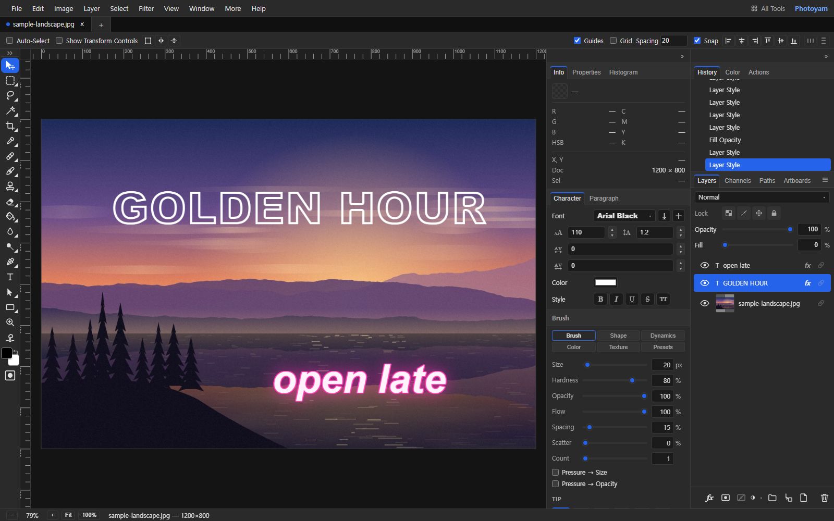The width and height of the screenshot is (834, 521).
Task: Collapse the History panel column chevron
Action: pyautogui.click(x=826, y=56)
